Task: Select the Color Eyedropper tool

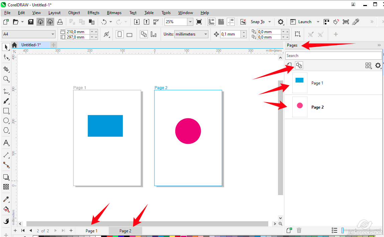Action: pos(6,199)
